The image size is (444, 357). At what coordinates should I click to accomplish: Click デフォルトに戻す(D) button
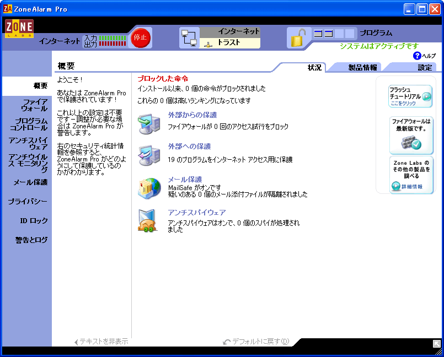(x=256, y=342)
